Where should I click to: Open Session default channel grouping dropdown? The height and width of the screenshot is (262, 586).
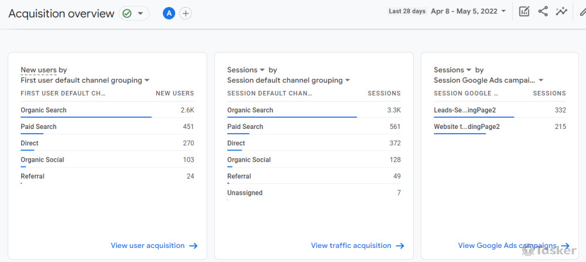288,80
